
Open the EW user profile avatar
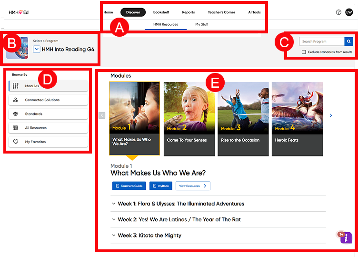coord(349,12)
